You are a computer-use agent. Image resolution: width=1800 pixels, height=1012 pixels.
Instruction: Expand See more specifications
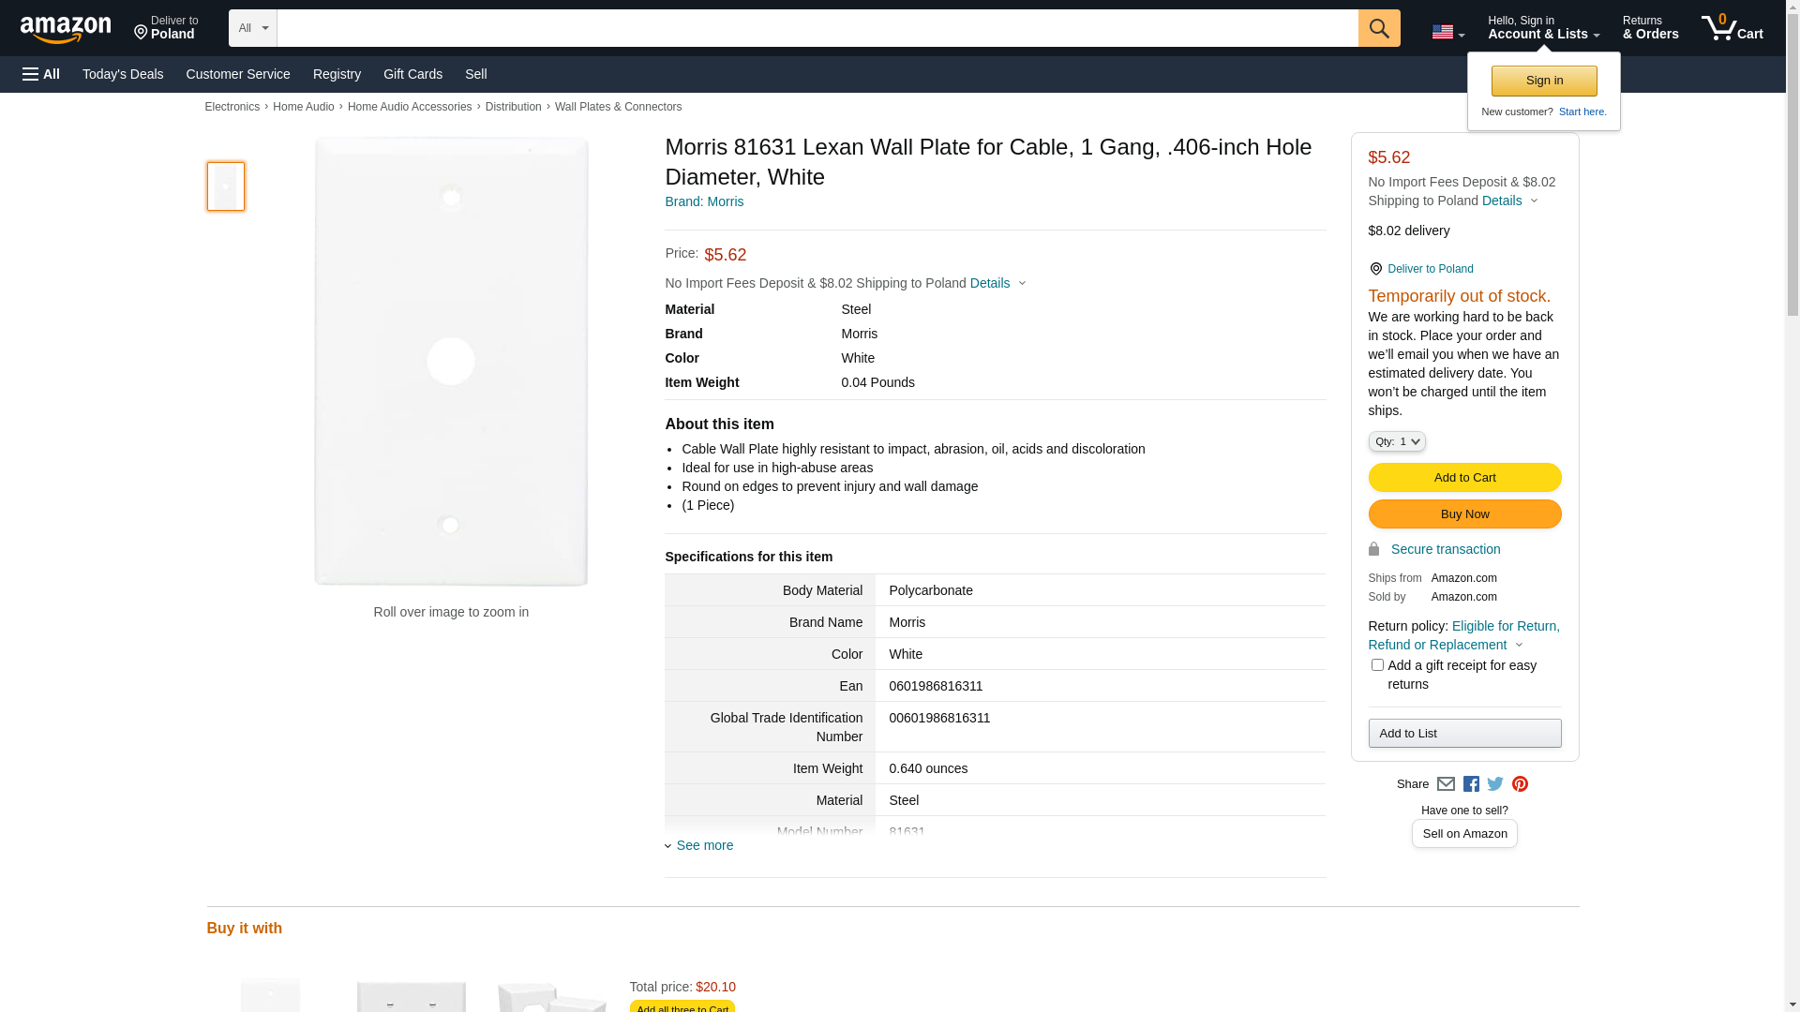704,845
